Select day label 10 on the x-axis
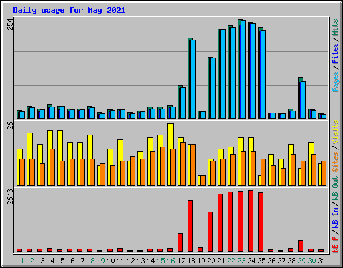The image size is (343, 268). point(111,261)
